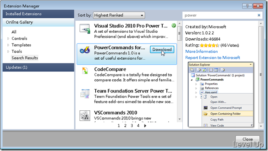Viewport: 268px width, 151px height.
Task: Select the VSCommands 2010 list entry title
Action: tap(116, 113)
